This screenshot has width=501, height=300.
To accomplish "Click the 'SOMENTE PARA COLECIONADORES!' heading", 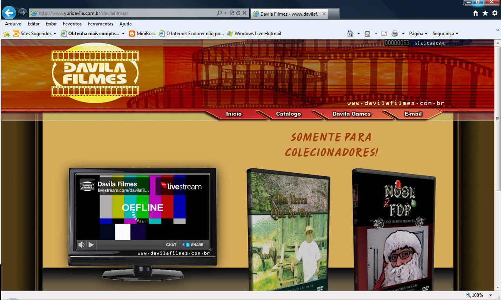I will 331,145.
